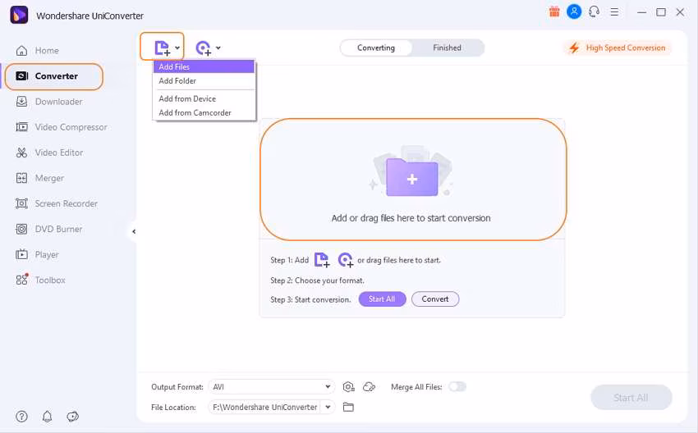
Task: Click add files icon in Step 1
Action: pos(322,260)
